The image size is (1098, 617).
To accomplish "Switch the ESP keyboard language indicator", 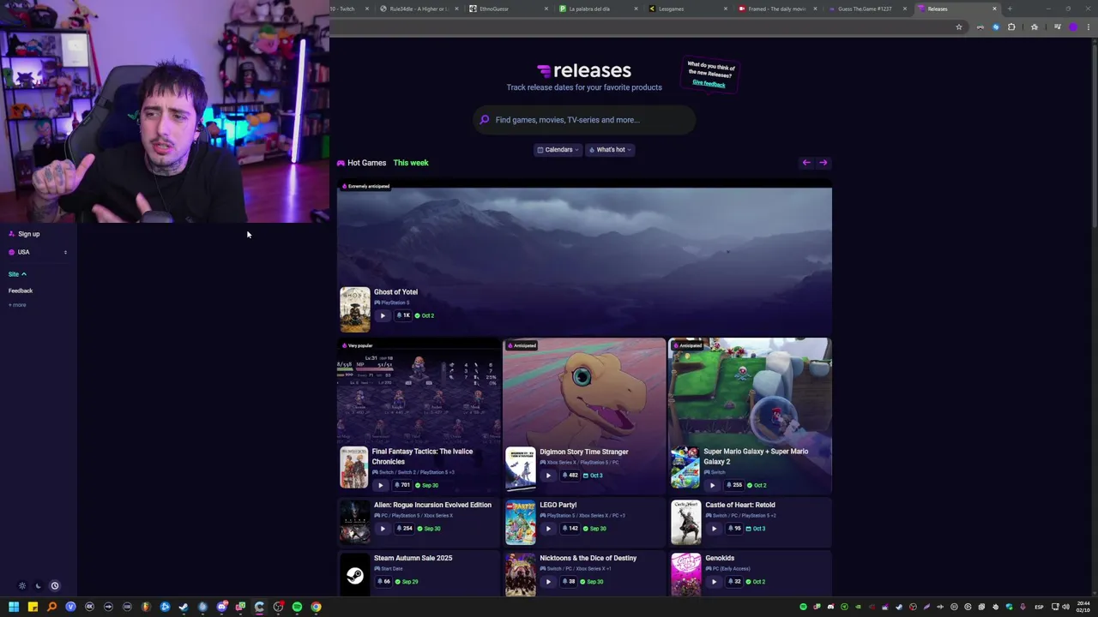I will pos(1039,607).
